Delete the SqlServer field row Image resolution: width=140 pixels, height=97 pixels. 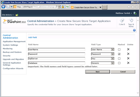click(128, 58)
